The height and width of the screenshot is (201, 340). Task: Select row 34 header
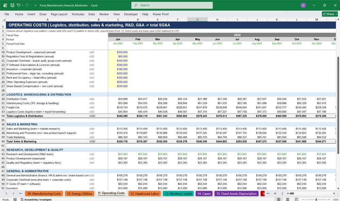pyautogui.click(x=3, y=116)
